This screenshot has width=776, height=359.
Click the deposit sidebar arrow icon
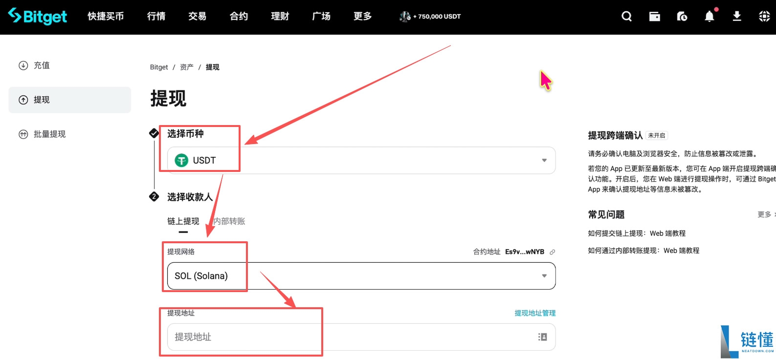(23, 65)
